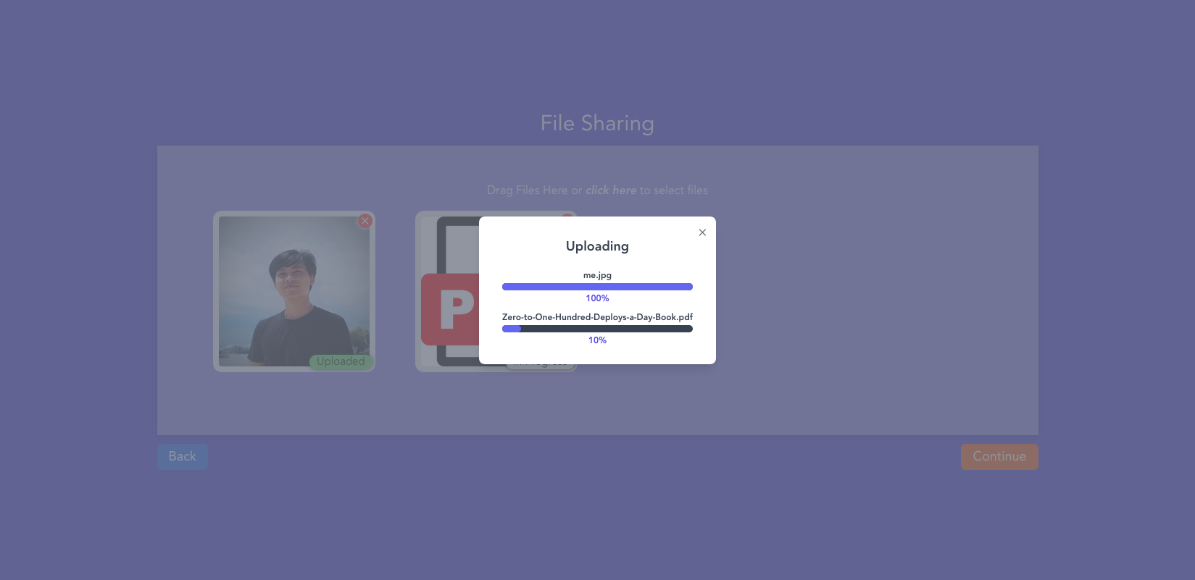Remove the me.jpg uploaded photo
Screen dimensions: 1195x580
365,221
